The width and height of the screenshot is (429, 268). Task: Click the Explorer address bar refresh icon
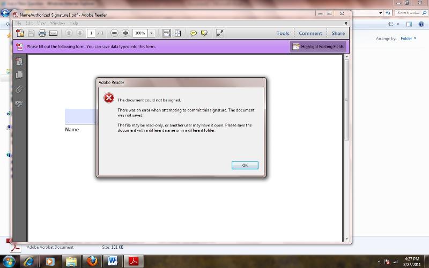tap(388, 12)
